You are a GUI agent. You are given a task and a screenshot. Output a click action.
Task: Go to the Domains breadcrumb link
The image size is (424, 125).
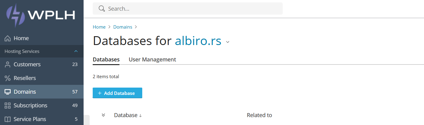point(123,27)
